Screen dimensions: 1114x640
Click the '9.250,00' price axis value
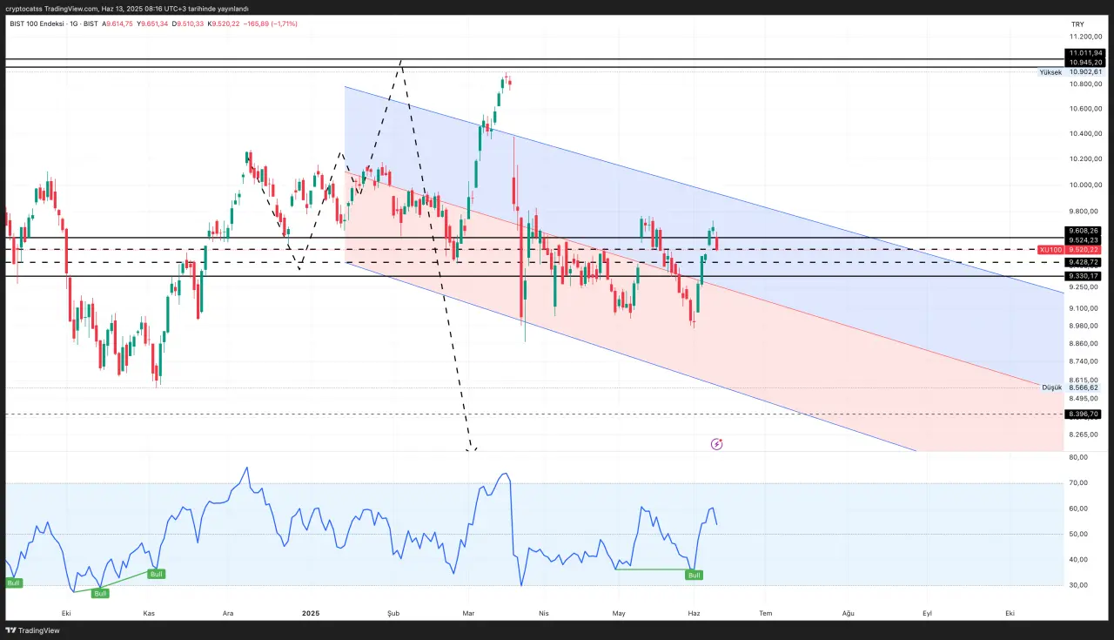point(1084,287)
